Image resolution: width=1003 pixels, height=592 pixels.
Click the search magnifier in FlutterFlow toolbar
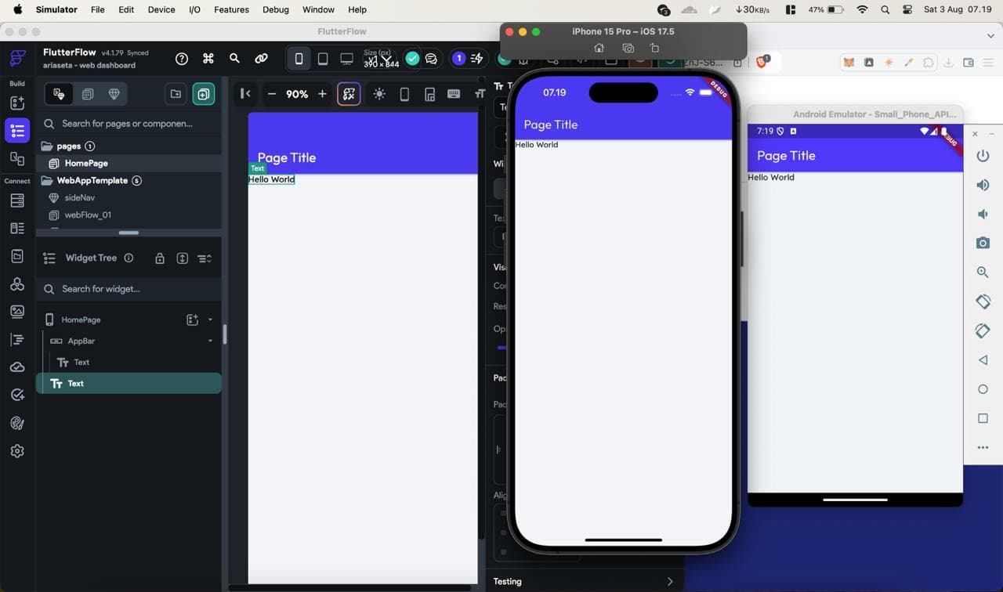(x=234, y=58)
